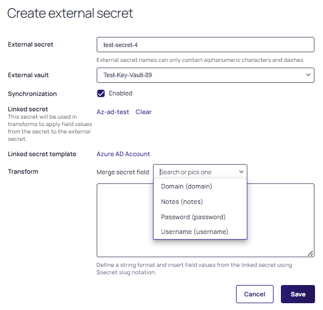Save the external secret
This screenshot has width=323, height=310.
(298, 294)
